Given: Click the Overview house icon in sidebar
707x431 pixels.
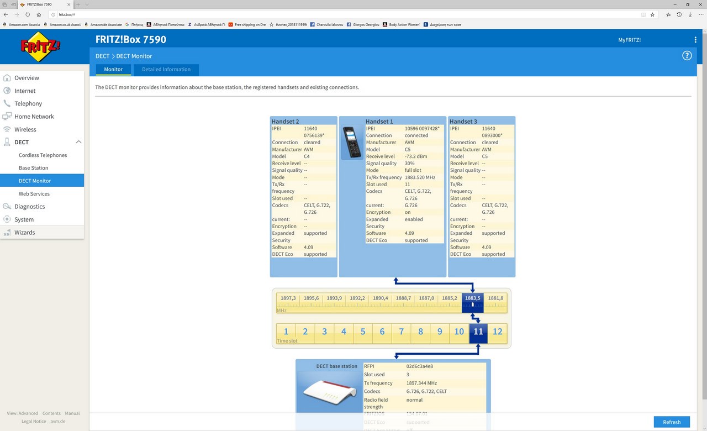Looking at the screenshot, I should tap(7, 78).
